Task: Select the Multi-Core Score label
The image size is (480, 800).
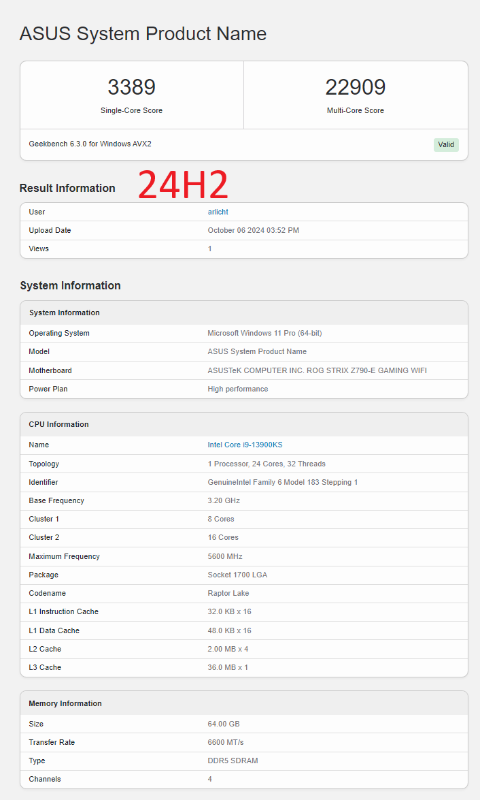Action: tap(355, 110)
